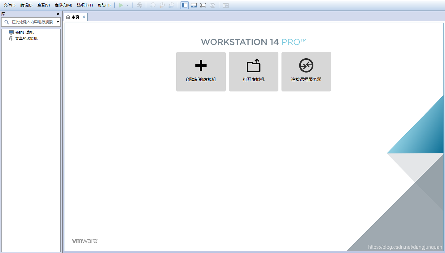The image size is (445, 253).
Task: Click the green power on play button
Action: [121, 5]
